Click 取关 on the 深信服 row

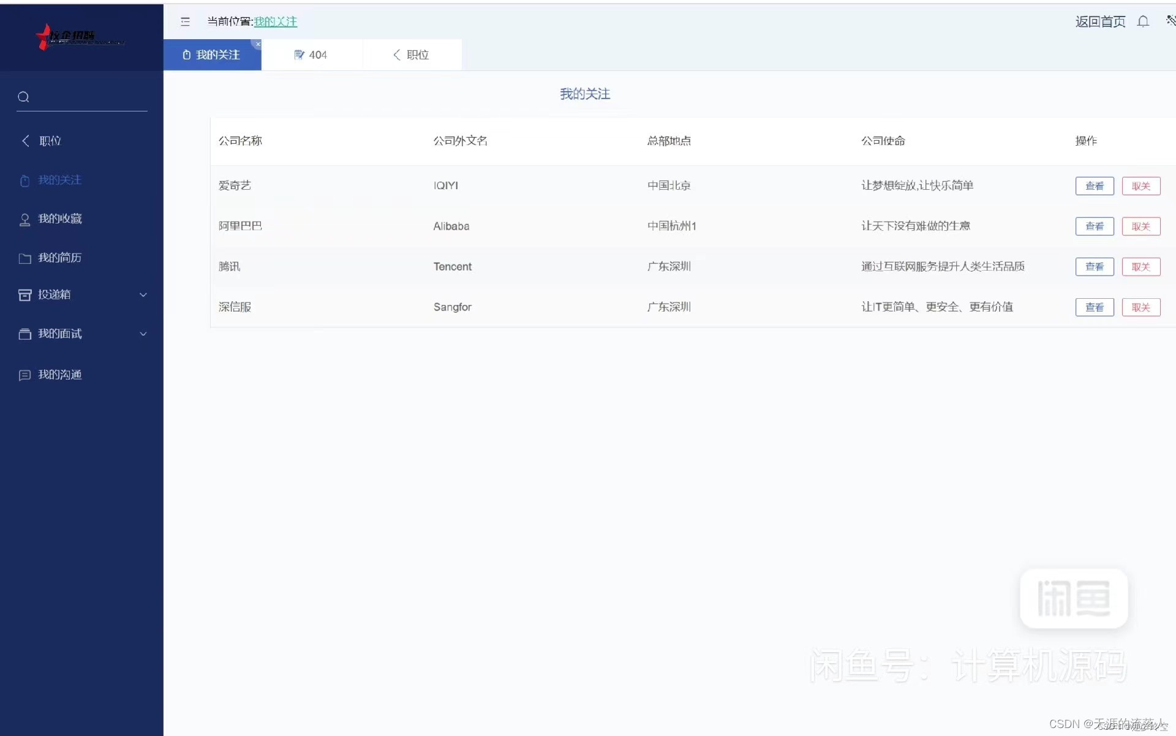1140,307
